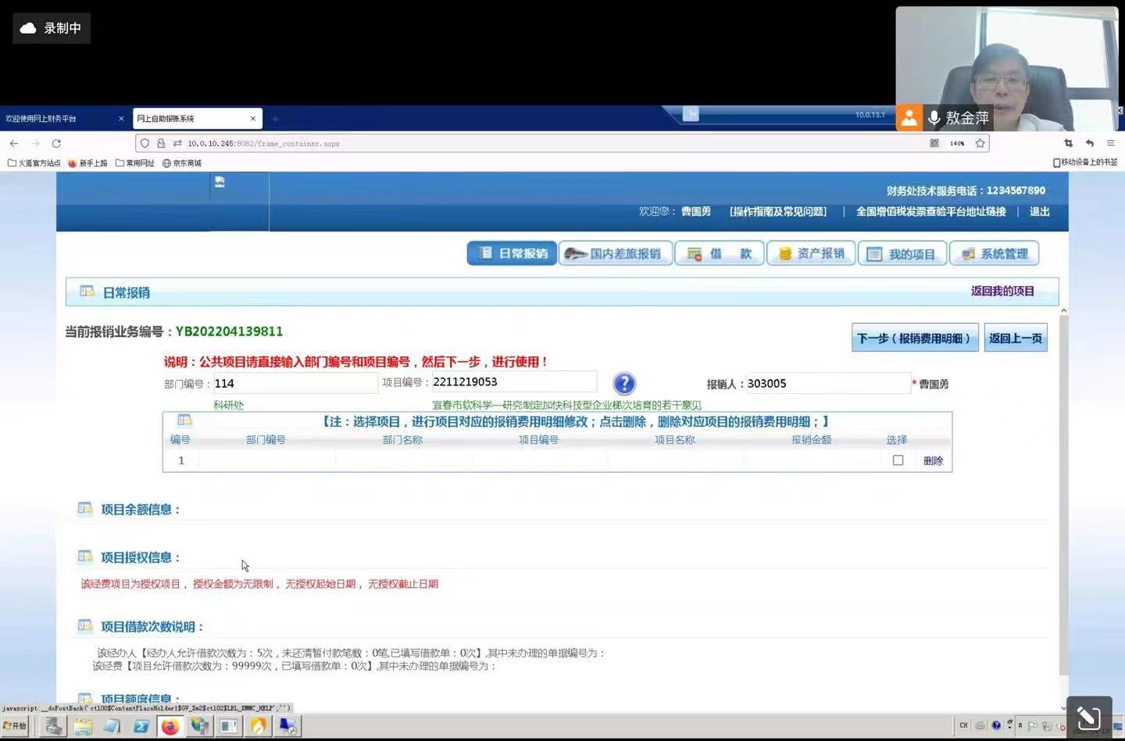Viewport: 1125px width, 741px height.
Task: Click the screen rotate icon at bottom right
Action: pyautogui.click(x=1088, y=718)
